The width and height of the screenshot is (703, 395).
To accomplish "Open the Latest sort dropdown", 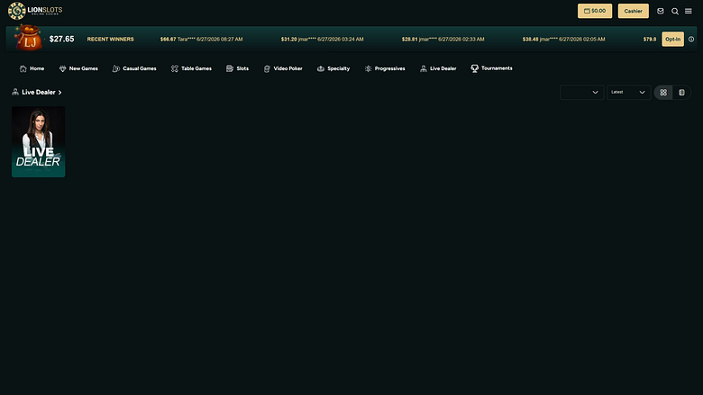I will (628, 92).
